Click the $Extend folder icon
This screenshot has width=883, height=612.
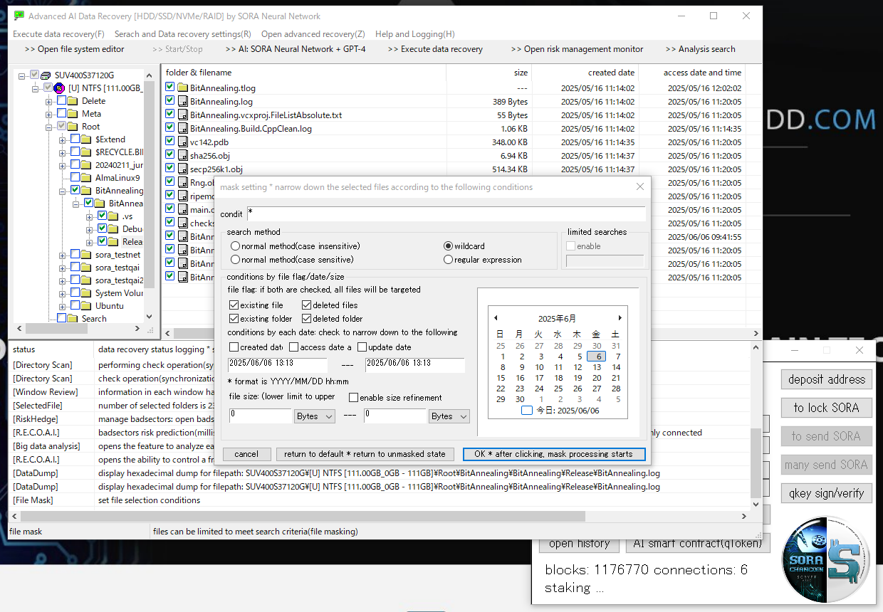click(x=86, y=139)
